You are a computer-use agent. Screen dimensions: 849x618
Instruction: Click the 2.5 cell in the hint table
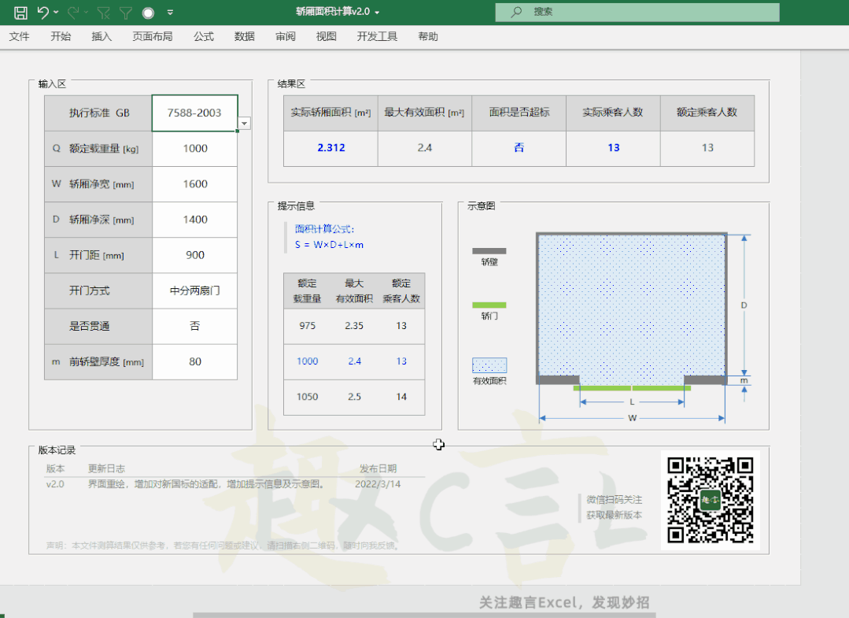tap(354, 397)
